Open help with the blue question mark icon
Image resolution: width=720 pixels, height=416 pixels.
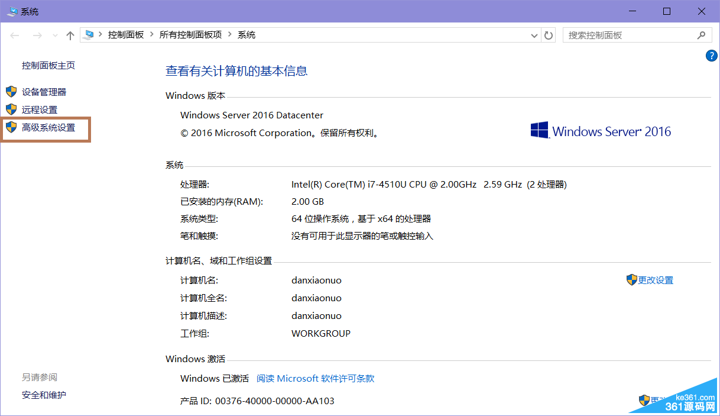pos(711,56)
